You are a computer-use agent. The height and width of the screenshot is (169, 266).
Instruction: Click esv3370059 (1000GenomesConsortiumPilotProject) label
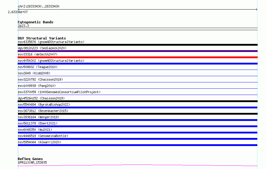pyautogui.click(x=59, y=92)
